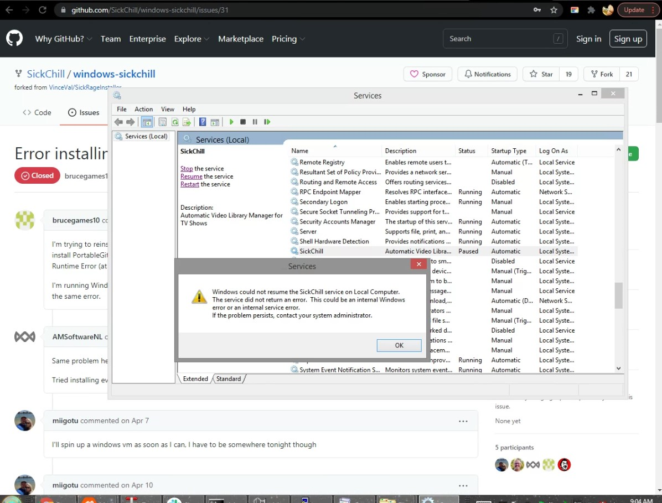Restart the service with the rightmost toolbar icon
Viewport: 662px width, 503px height.
[267, 122]
